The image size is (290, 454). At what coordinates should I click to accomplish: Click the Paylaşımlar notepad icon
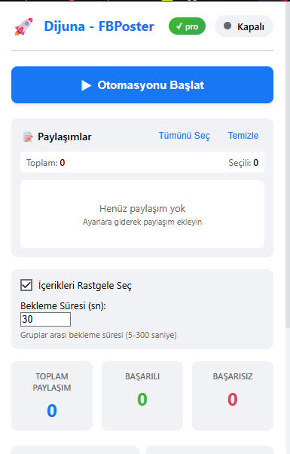(x=28, y=137)
